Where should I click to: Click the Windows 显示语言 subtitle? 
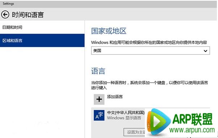click(x=124, y=118)
